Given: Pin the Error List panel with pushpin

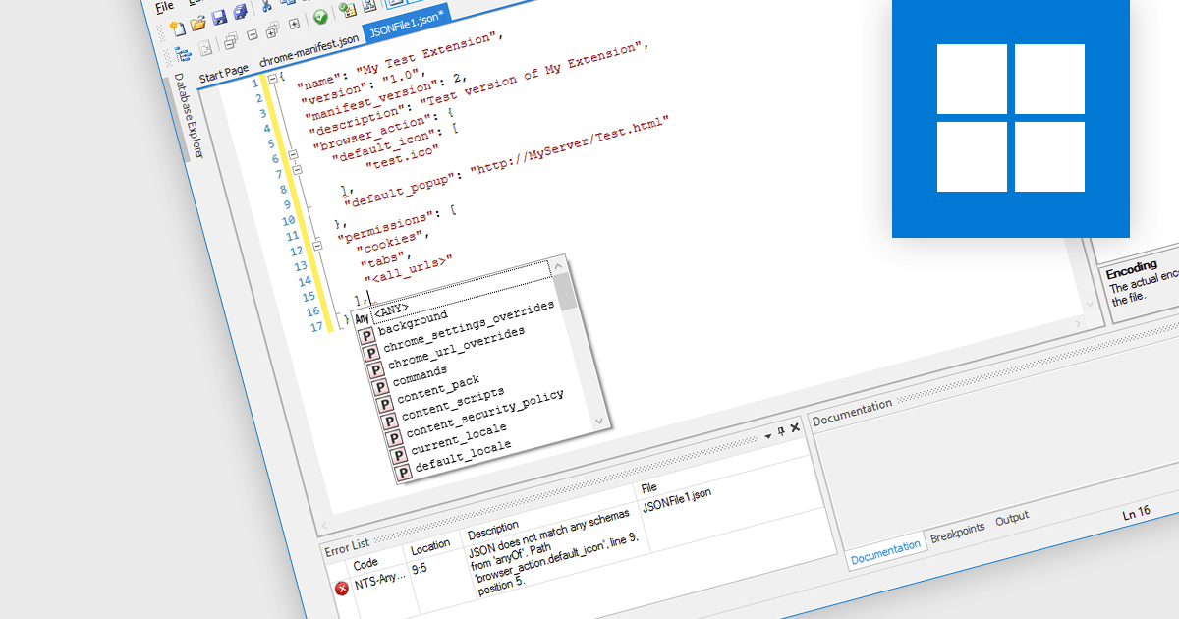Looking at the screenshot, I should pos(781,430).
